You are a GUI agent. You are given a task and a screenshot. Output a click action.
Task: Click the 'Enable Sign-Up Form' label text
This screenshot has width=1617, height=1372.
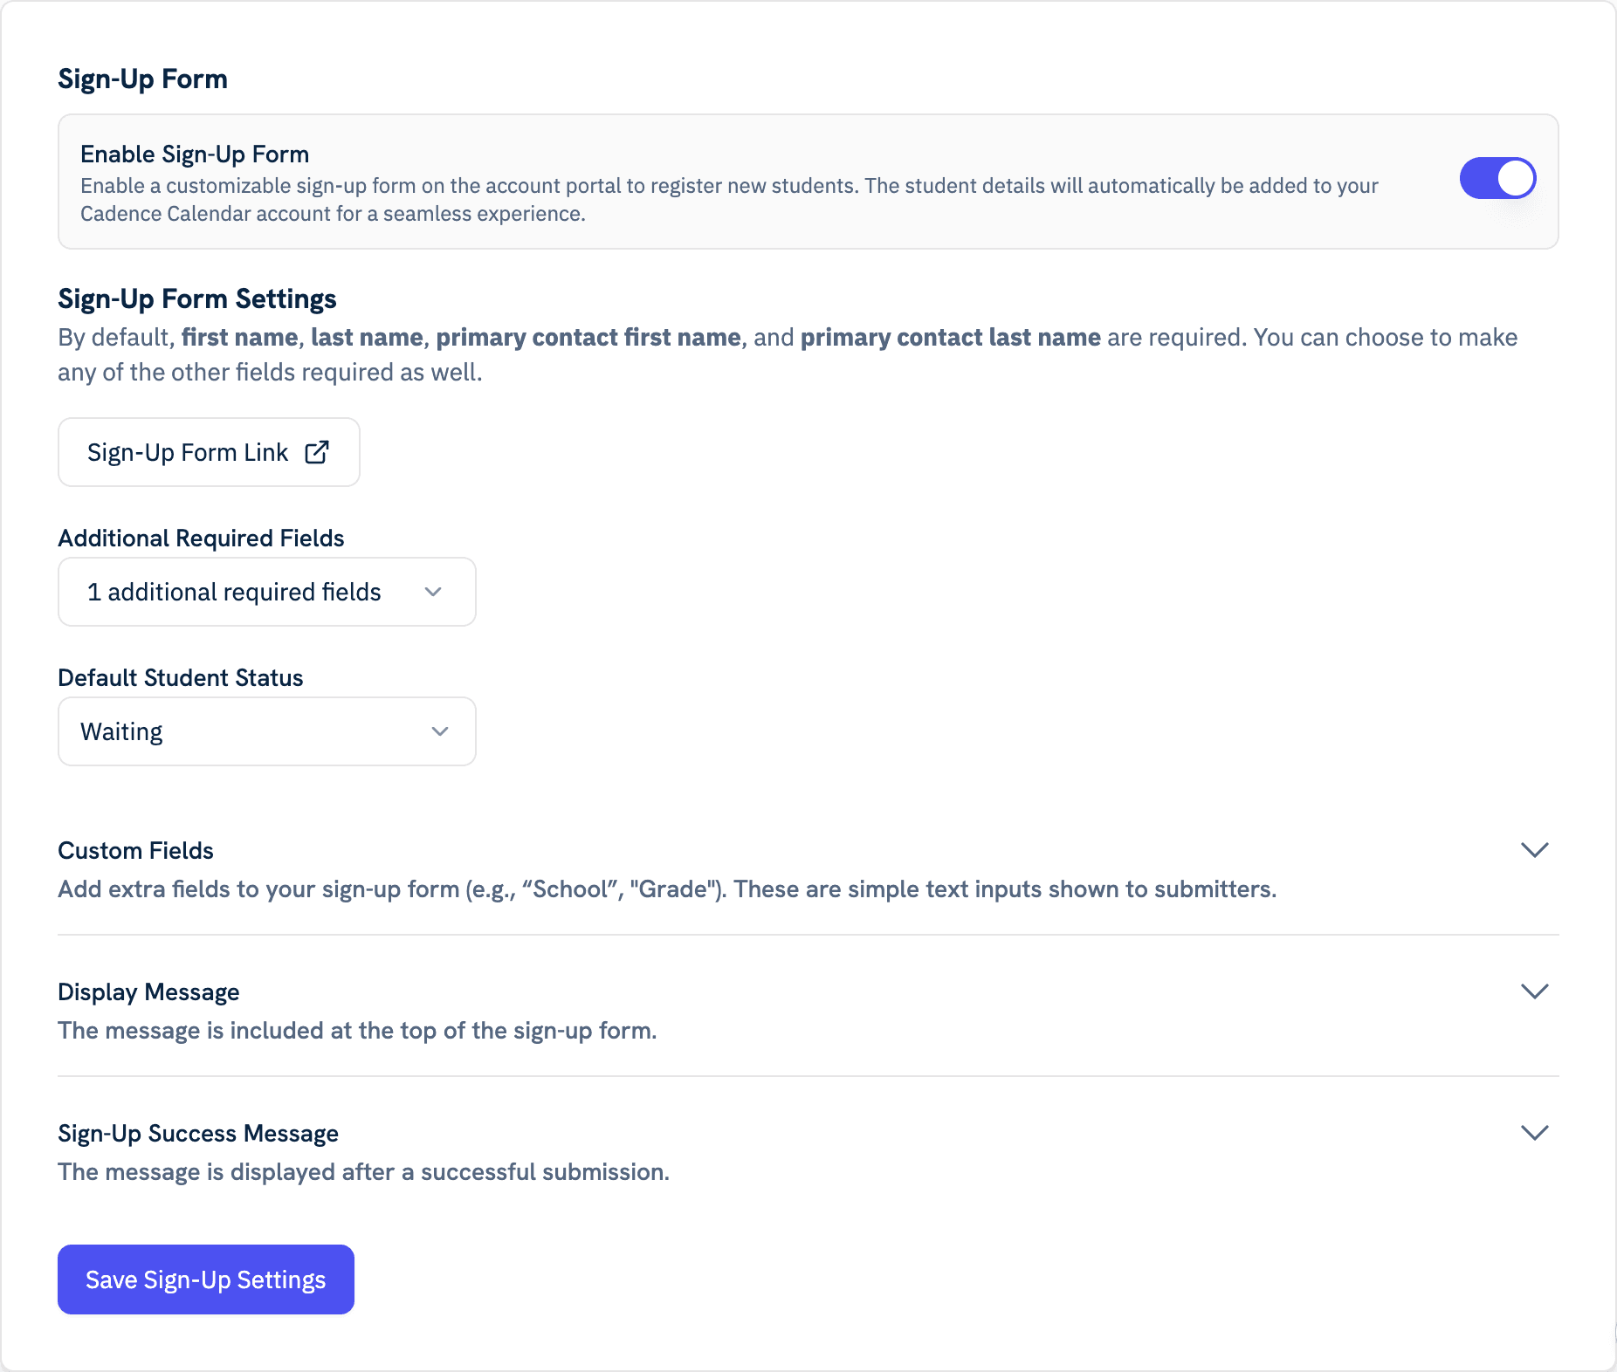pyautogui.click(x=195, y=154)
